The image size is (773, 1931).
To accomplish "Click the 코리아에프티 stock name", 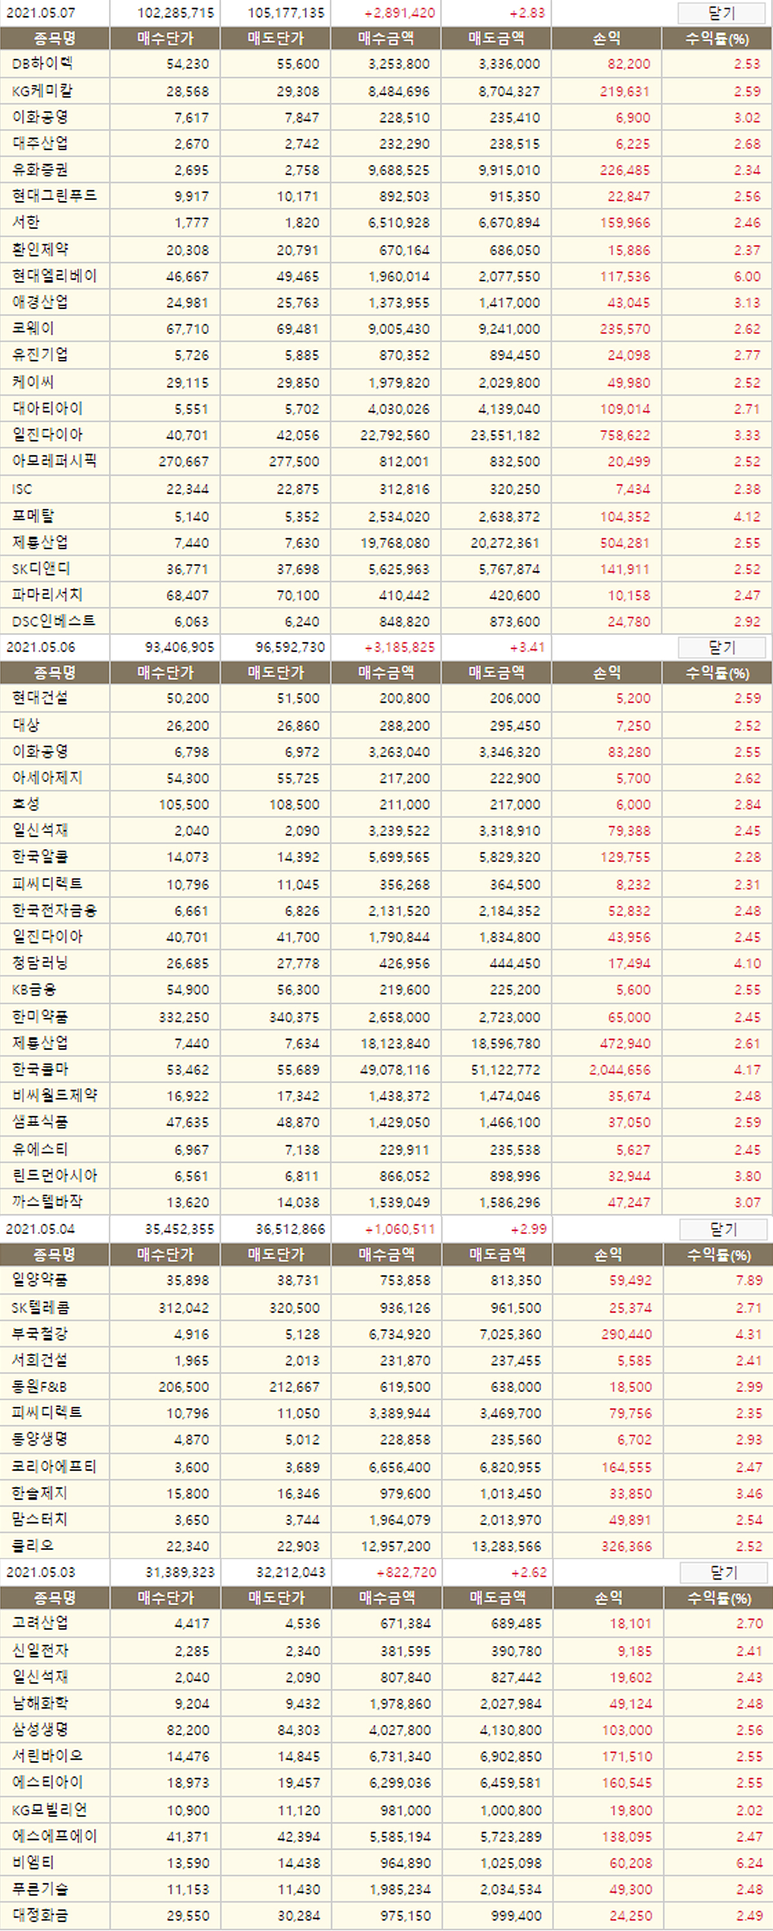I will click(x=54, y=1467).
